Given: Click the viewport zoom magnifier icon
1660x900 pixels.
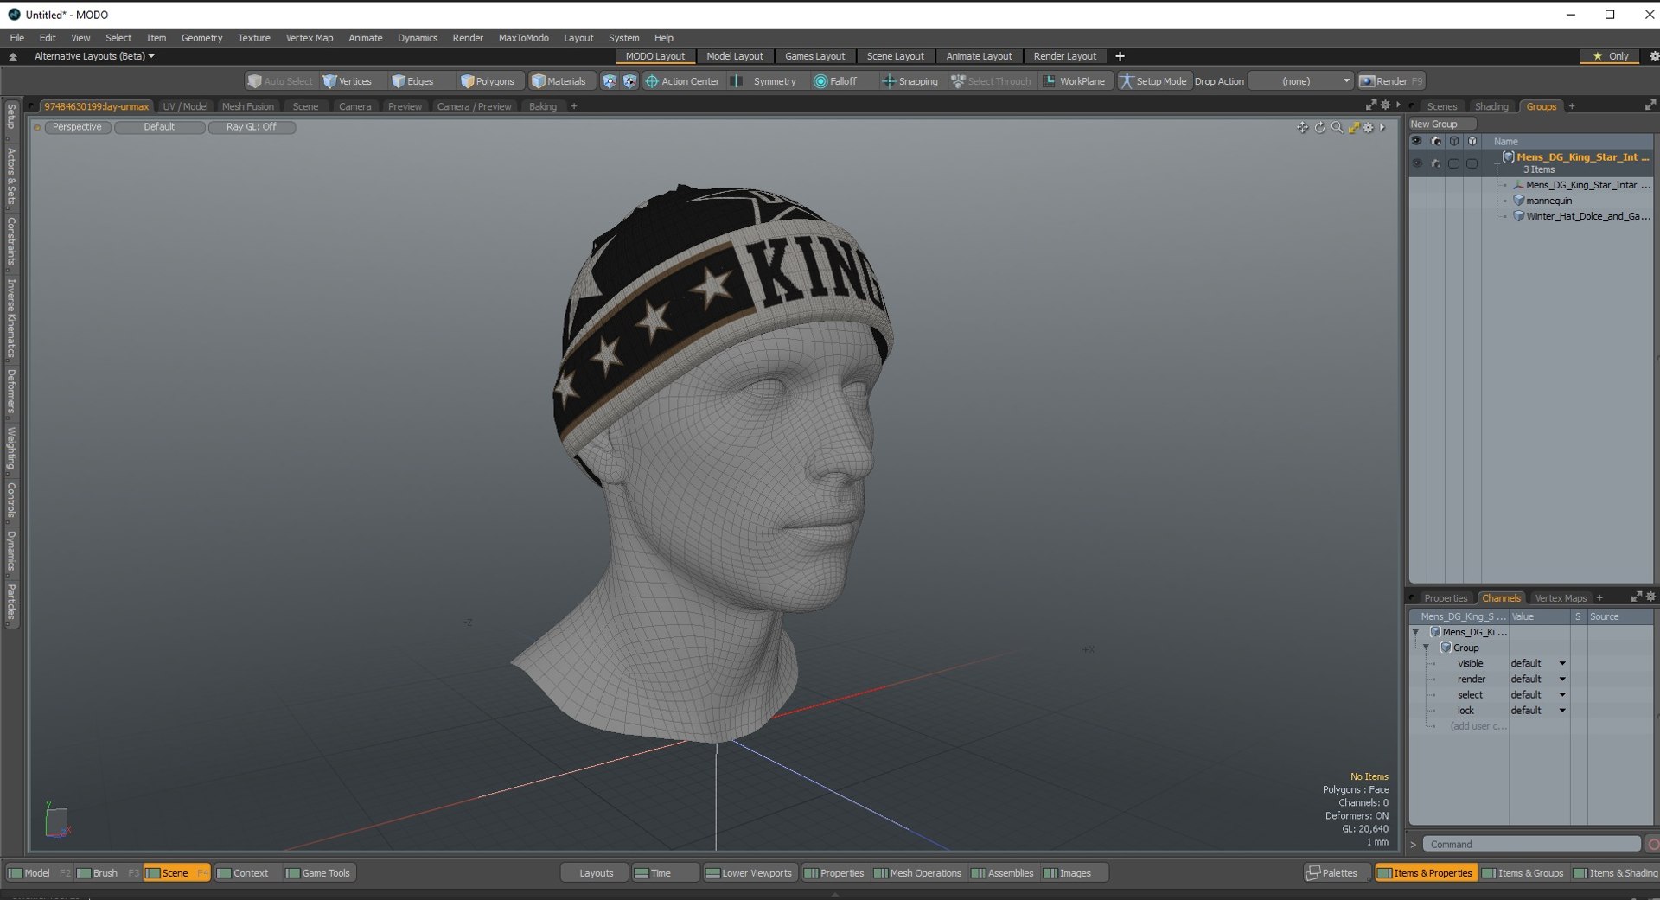Looking at the screenshot, I should coord(1337,127).
